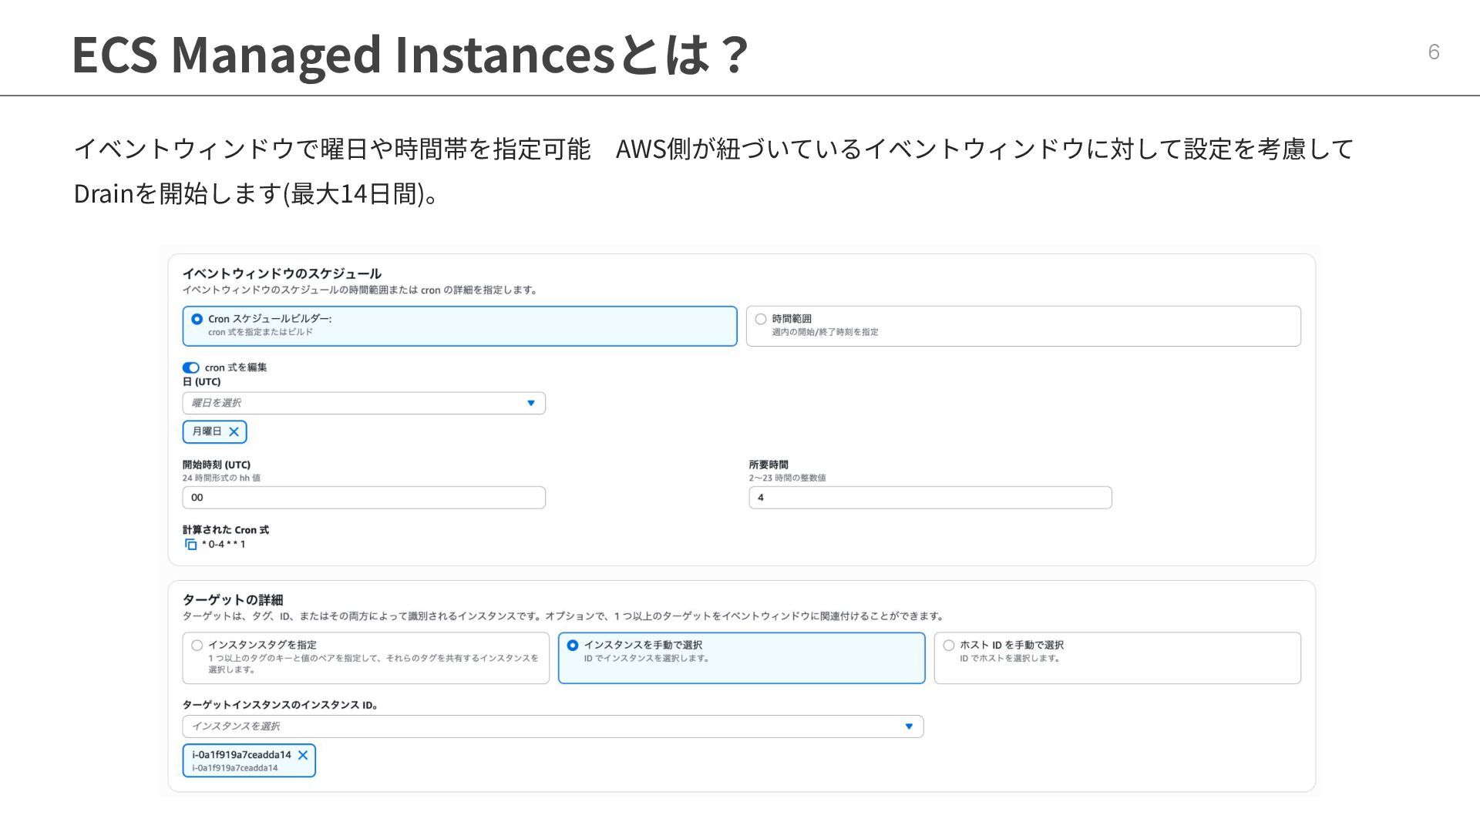Choose インスタンスを手動で選択 target option
Viewport: 1480px width, 832px height.
573,646
